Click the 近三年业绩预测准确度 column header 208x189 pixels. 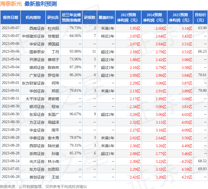[x=71, y=17]
